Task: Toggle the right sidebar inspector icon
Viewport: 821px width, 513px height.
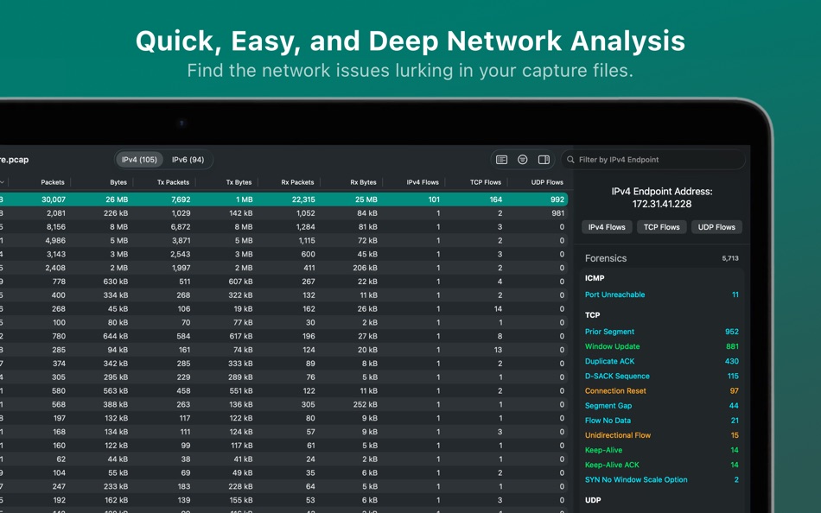Action: [544, 160]
